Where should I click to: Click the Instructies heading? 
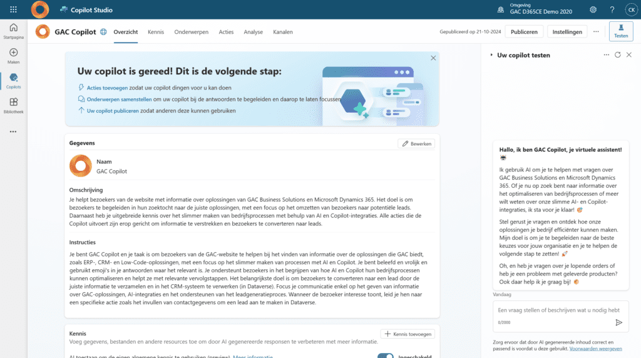[x=82, y=242]
